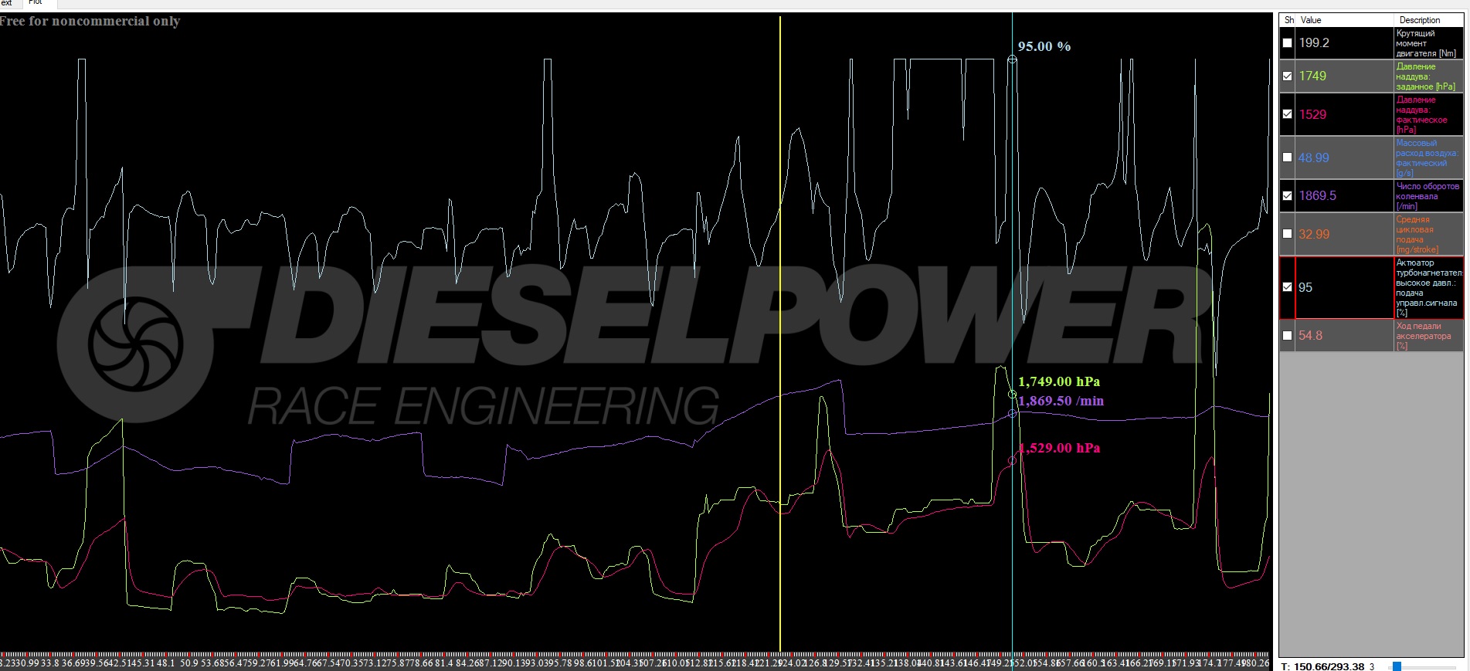
Task: Click the Value column header
Action: point(1311,20)
